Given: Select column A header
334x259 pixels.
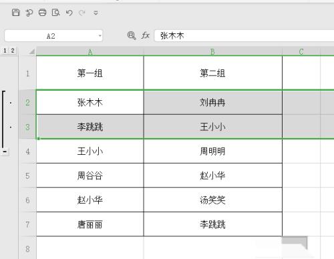Looking at the screenshot, I should [90, 52].
